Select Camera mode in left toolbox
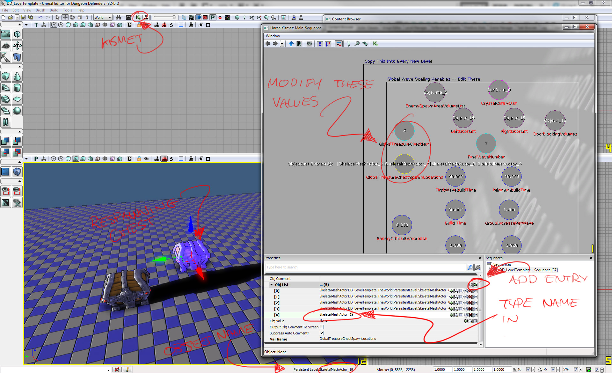Image resolution: width=612 pixels, height=373 pixels. point(6,34)
